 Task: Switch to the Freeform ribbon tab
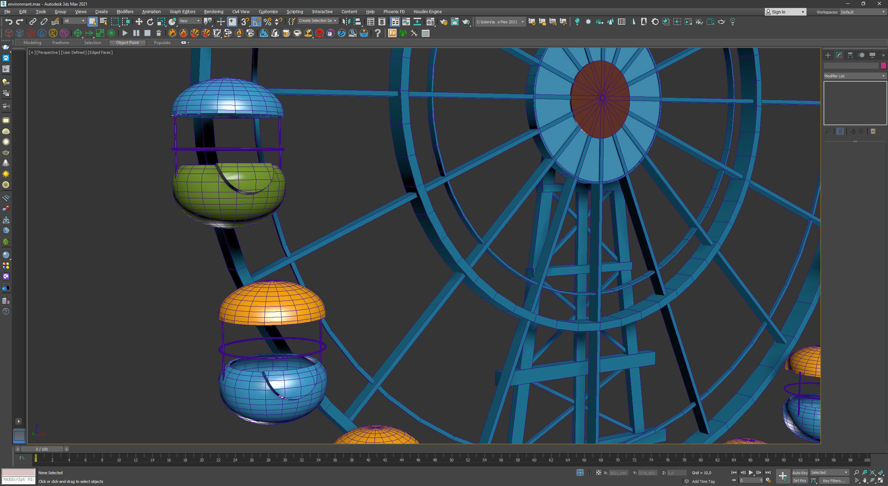(x=60, y=43)
